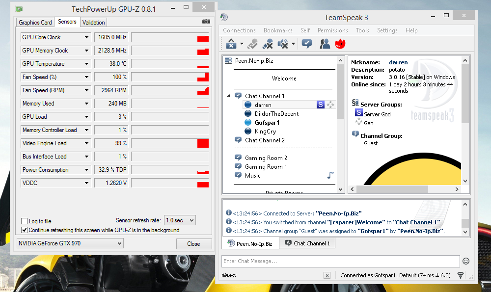Click GPU-Z screenshot camera icon
The height and width of the screenshot is (292, 491).
pos(206,22)
